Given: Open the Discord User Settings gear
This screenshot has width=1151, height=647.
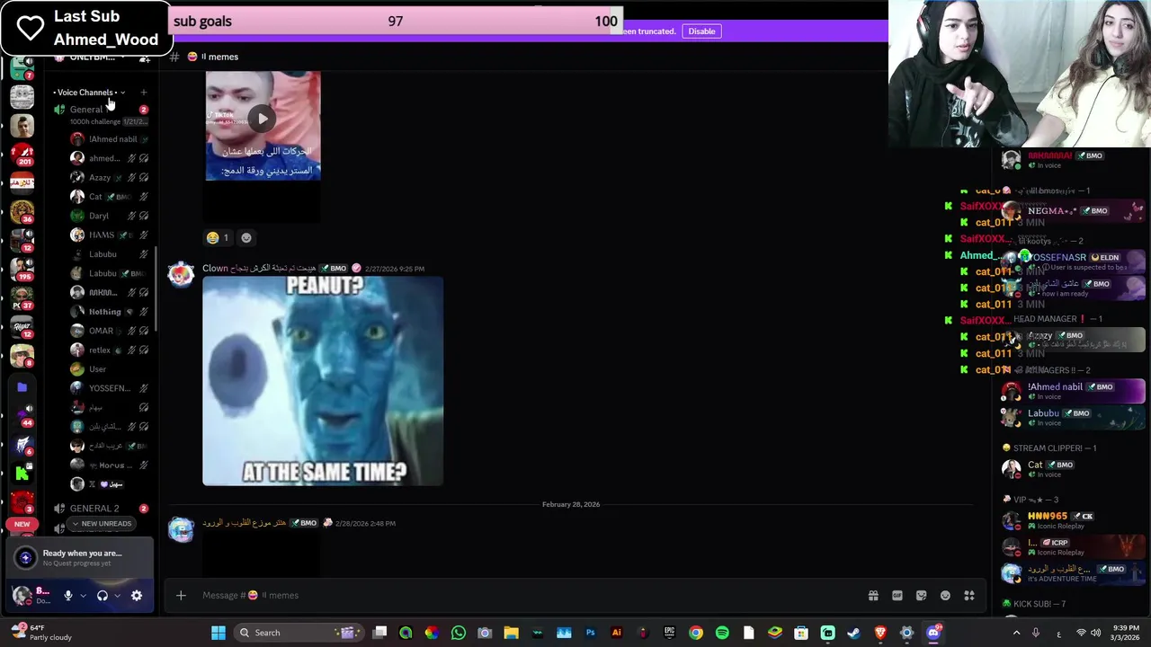Looking at the screenshot, I should (137, 595).
